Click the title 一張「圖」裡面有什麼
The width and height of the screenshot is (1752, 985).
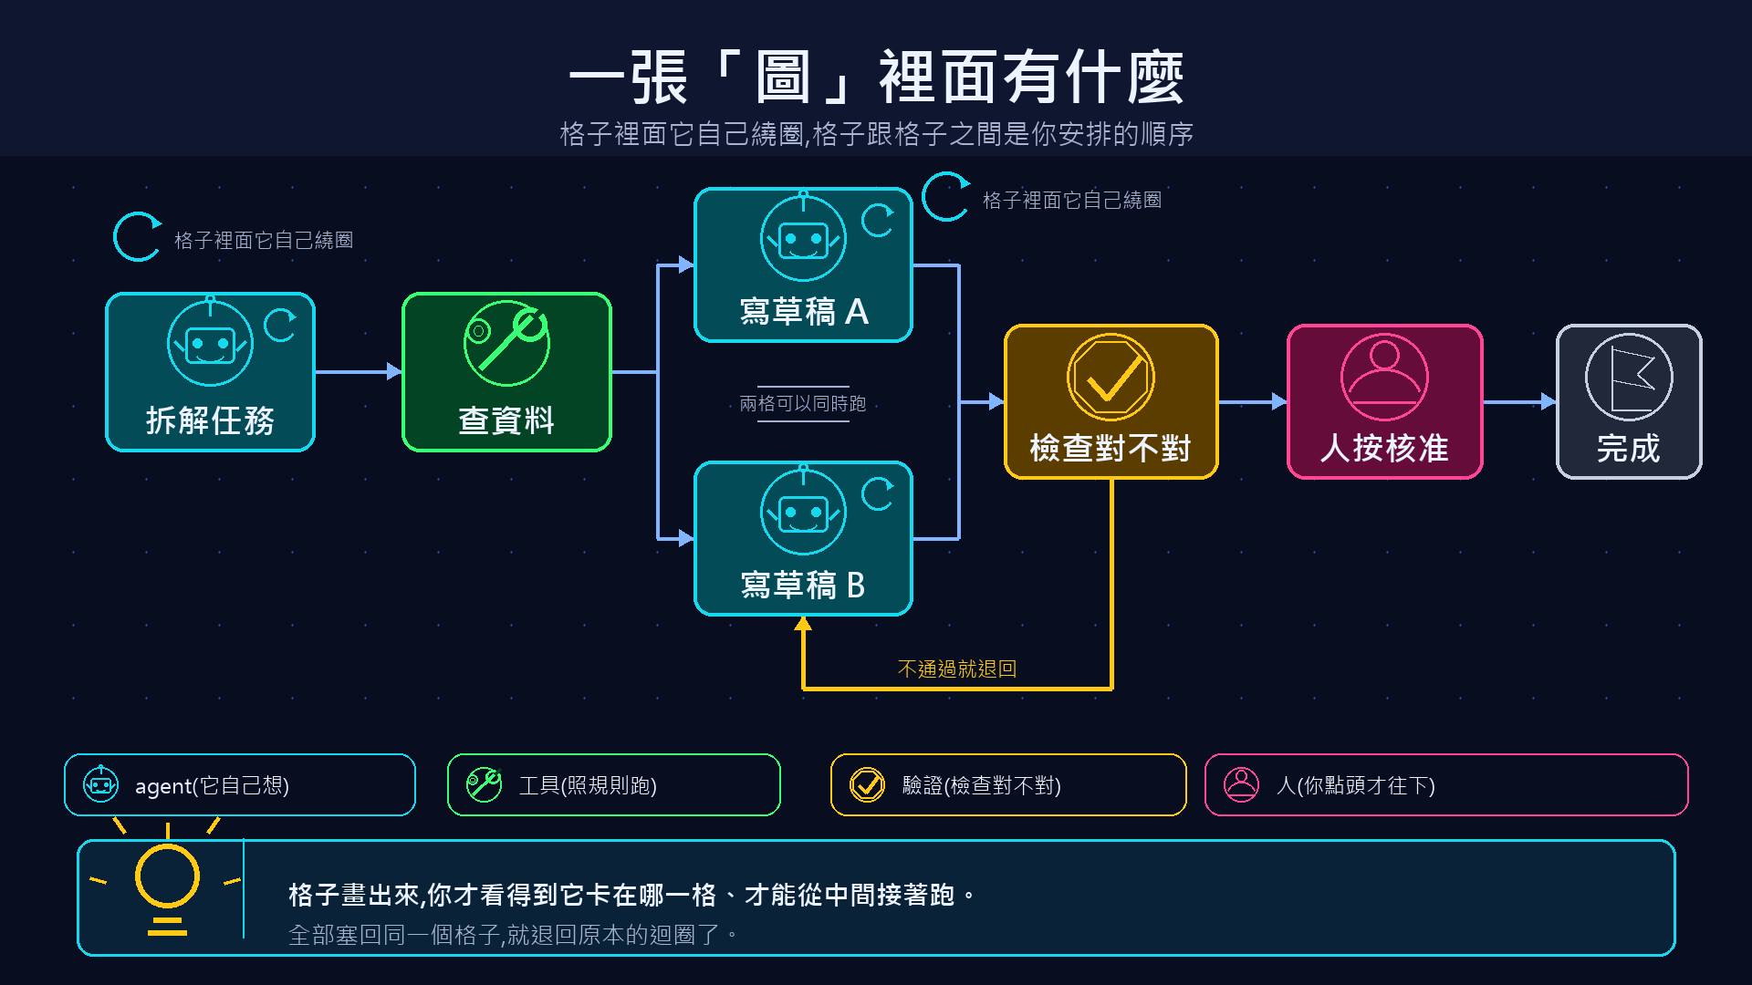(876, 78)
